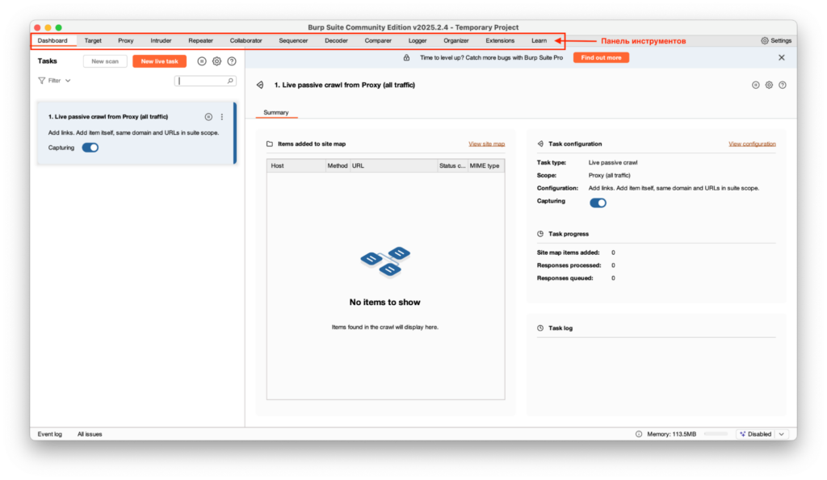Switch to the Proxy tab
This screenshot has width=827, height=480.
tap(125, 40)
